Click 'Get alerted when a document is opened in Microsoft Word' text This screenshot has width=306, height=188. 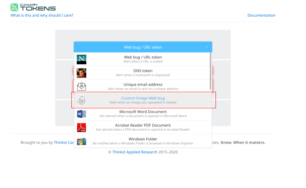coord(143,116)
